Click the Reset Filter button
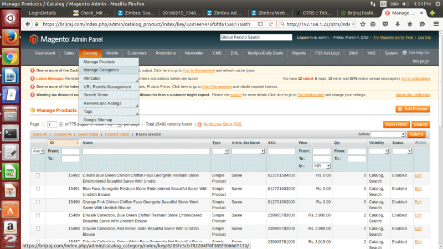443x249 pixels. tap(396, 124)
